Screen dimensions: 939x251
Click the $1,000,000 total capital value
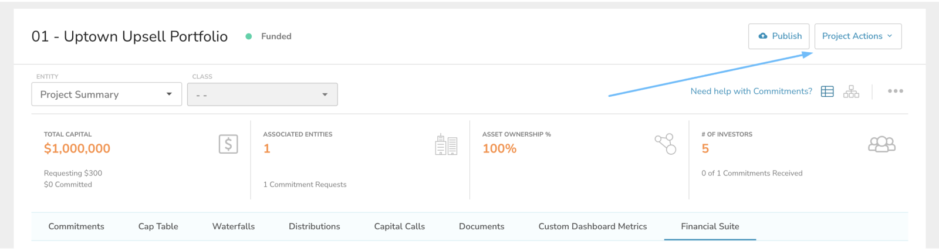coord(77,149)
